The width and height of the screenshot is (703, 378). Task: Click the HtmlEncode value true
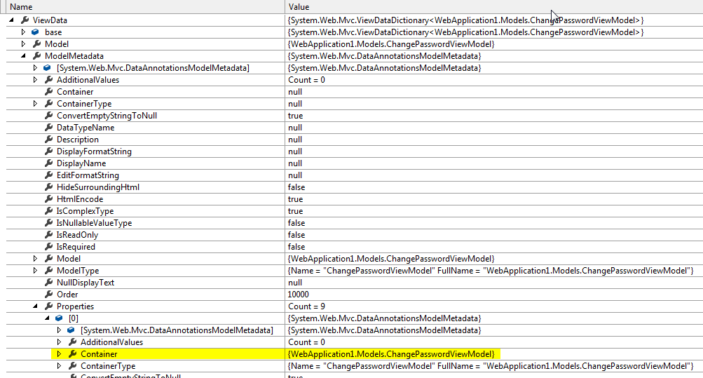coord(296,199)
